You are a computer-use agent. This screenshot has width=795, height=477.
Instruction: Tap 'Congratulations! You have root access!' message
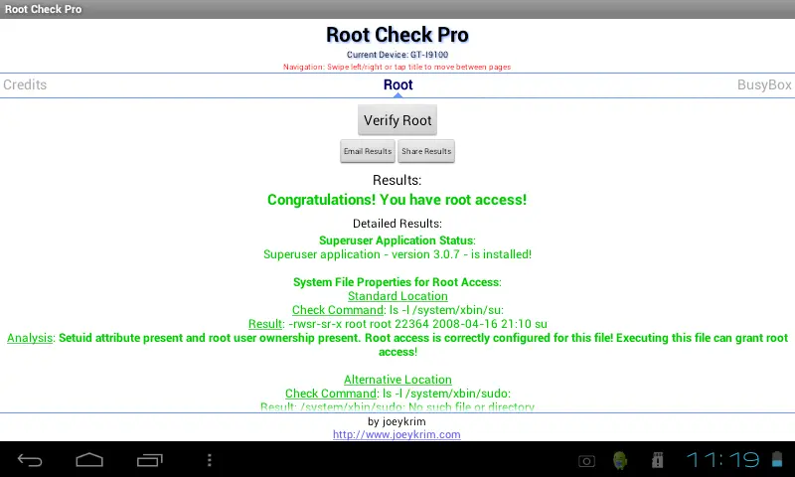coord(397,200)
